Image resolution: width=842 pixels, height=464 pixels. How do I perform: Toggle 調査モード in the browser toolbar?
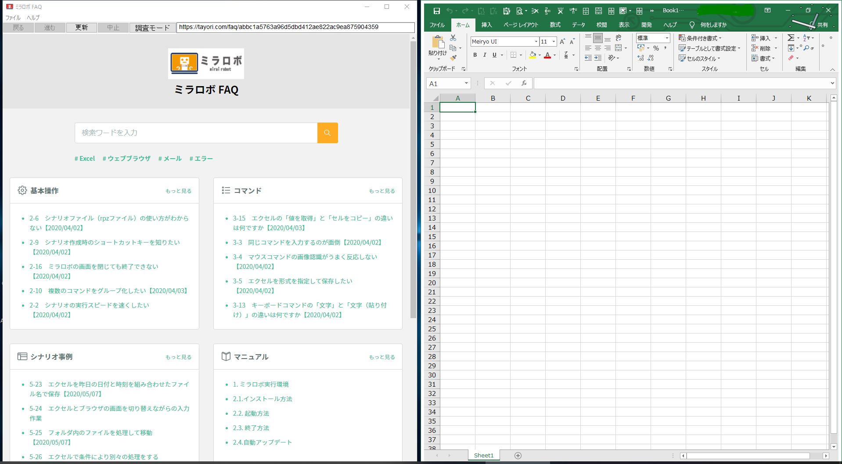pos(152,28)
